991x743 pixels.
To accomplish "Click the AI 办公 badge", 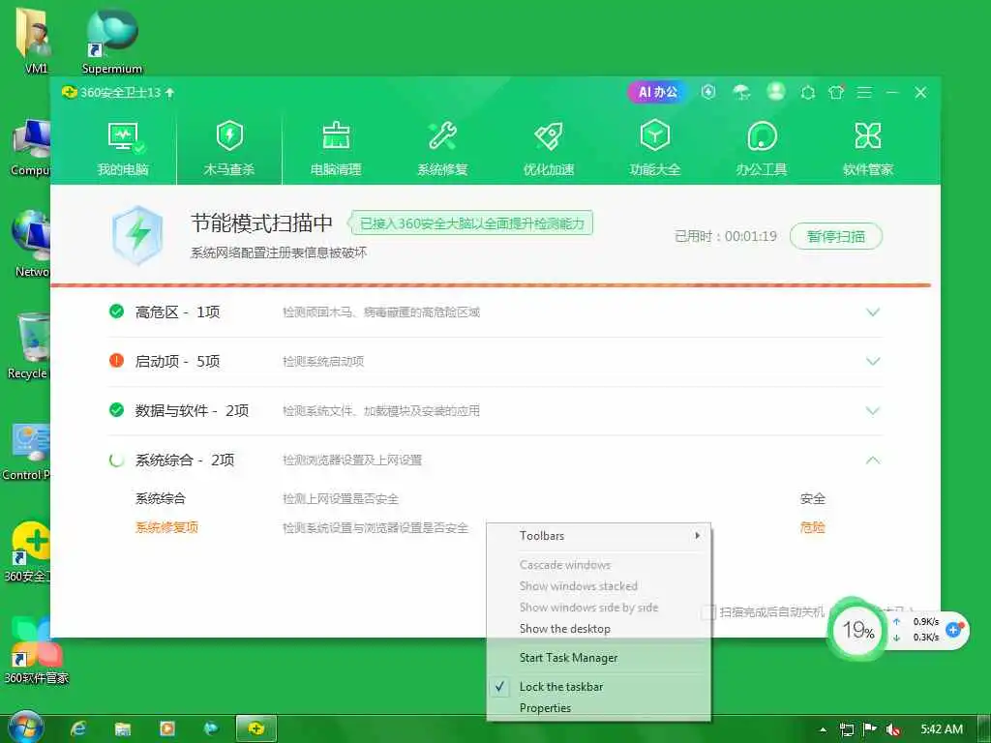I will (657, 92).
